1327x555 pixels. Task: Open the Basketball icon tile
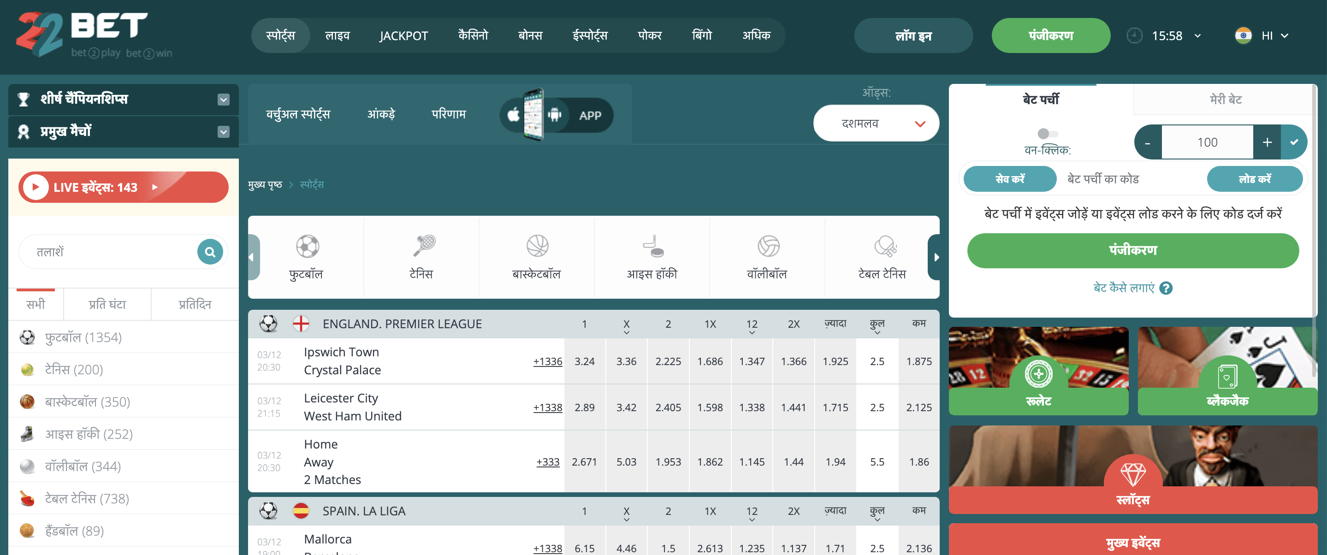point(537,246)
